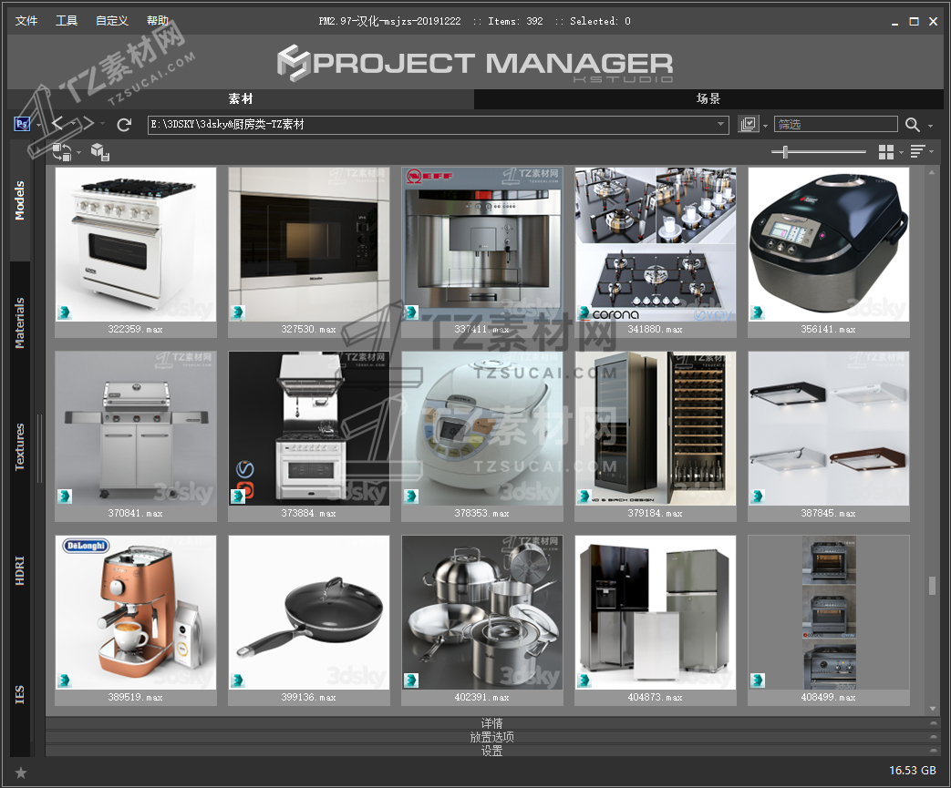Select the 356141.max multicooker thumbnail
This screenshot has height=788, width=951.
point(829,244)
